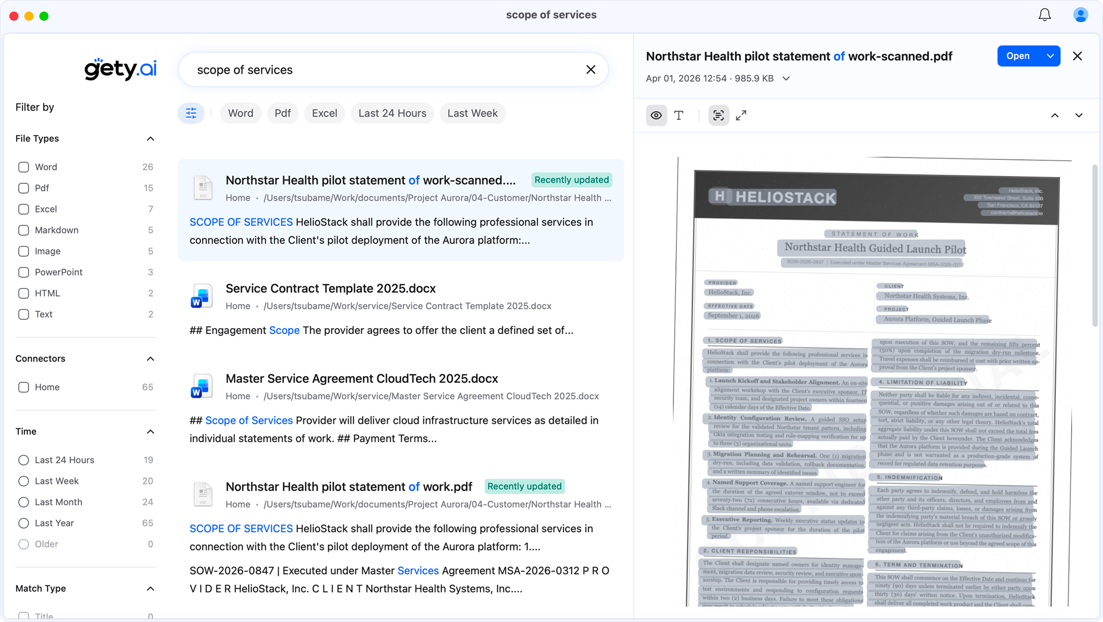The width and height of the screenshot is (1103, 622).
Task: Click the Apr 01, 2026 12:54 file date
Action: (686, 79)
